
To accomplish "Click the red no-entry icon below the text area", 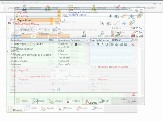I will pyautogui.click(x=133, y=95).
